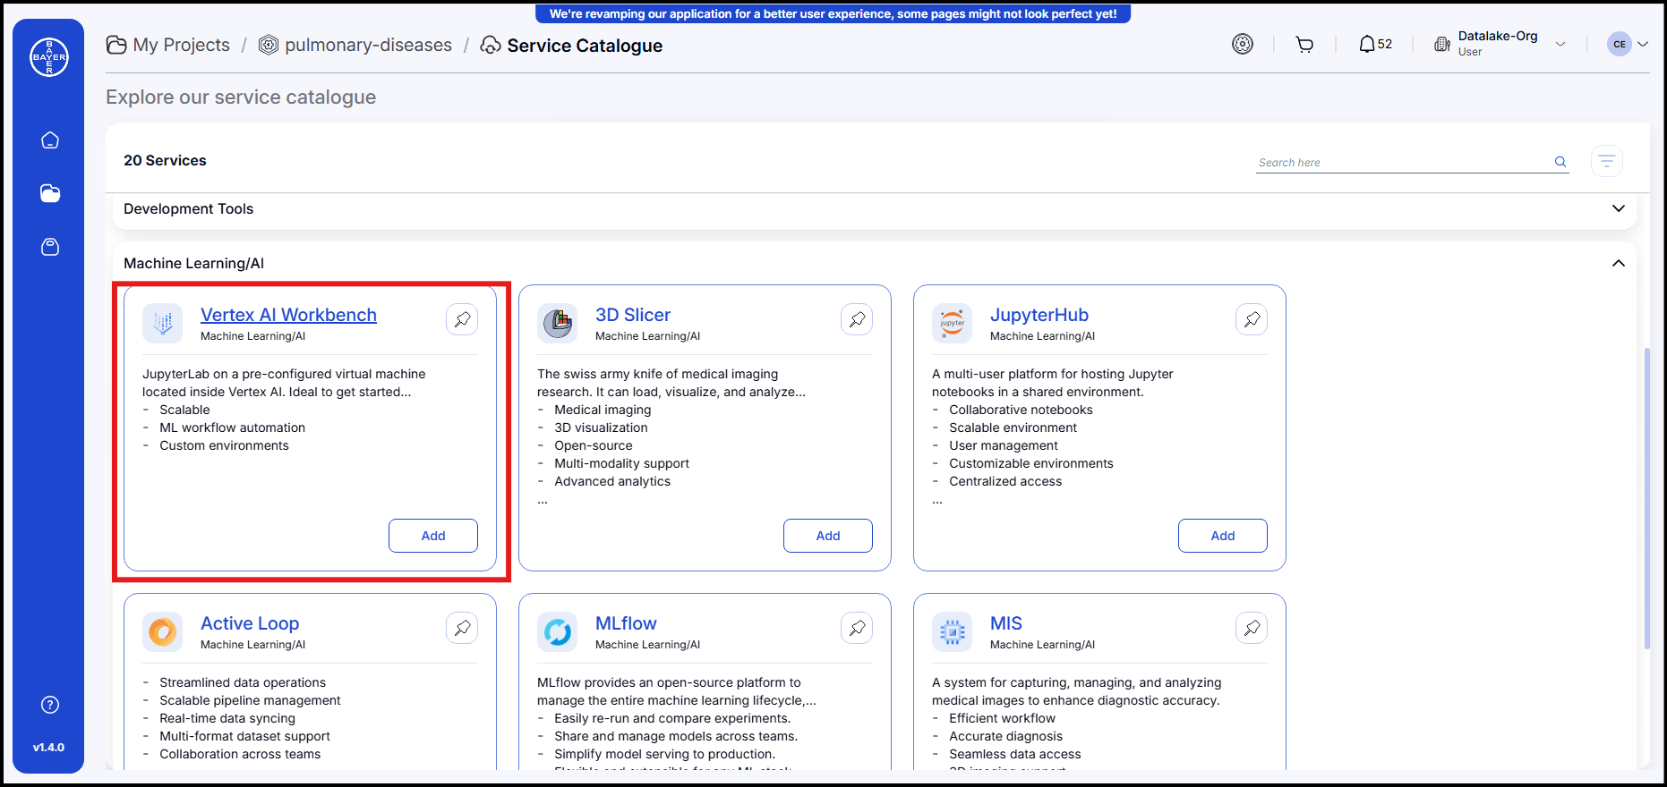This screenshot has height=787, width=1667.
Task: Pin the MLflow card
Action: point(857,628)
